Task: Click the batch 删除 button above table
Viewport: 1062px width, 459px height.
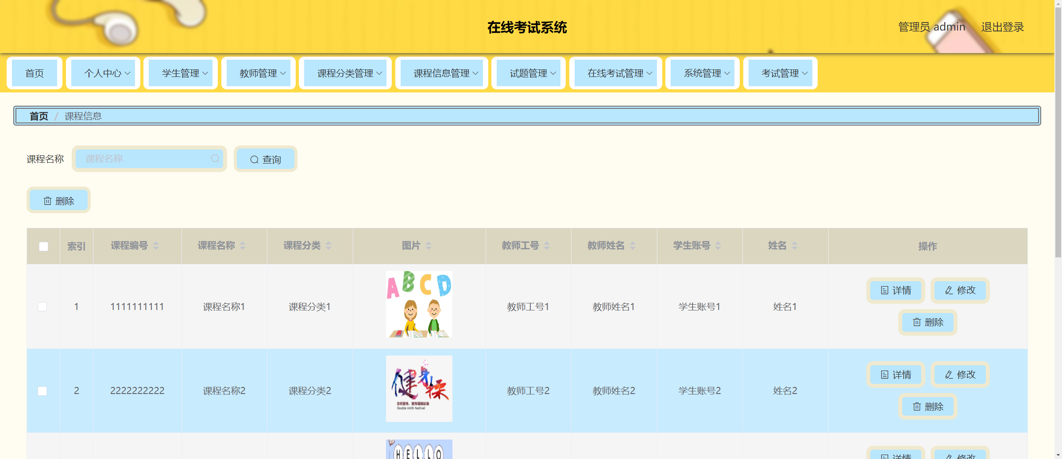Action: click(x=59, y=200)
